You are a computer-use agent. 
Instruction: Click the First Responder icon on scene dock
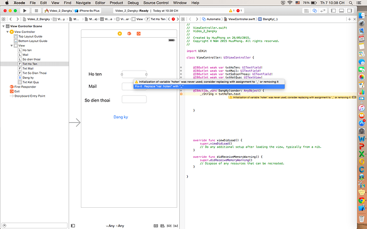pyautogui.click(x=128, y=33)
